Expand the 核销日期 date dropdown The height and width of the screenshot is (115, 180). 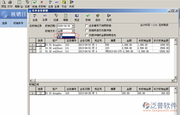click(73, 26)
